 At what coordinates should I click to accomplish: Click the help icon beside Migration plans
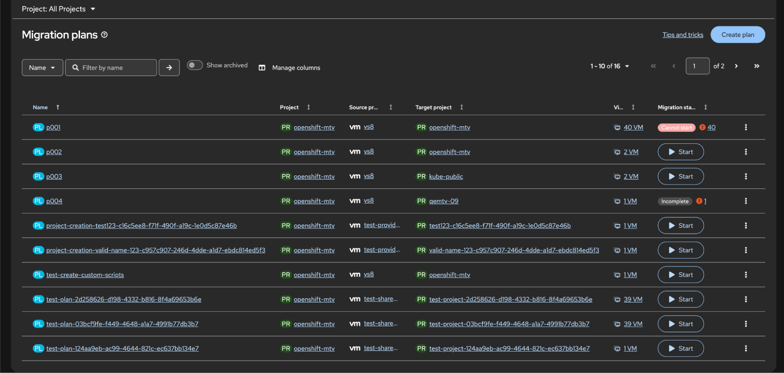104,35
